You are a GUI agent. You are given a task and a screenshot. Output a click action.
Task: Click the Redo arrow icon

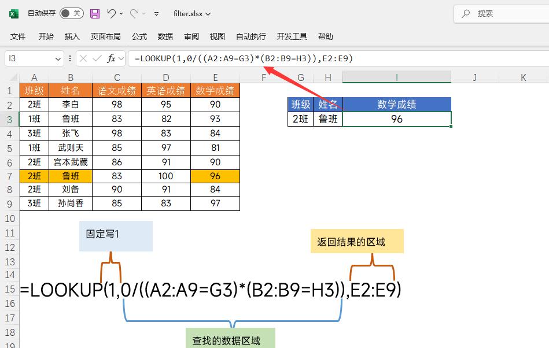(134, 14)
